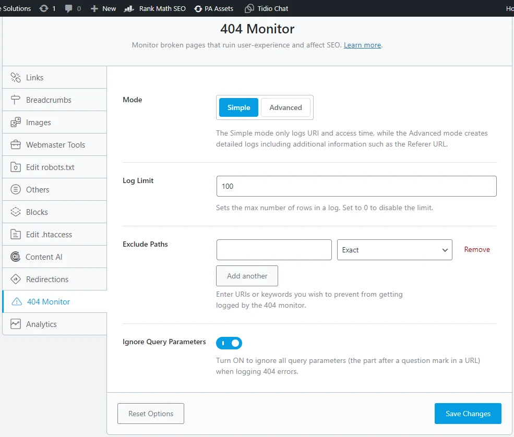Image resolution: width=514 pixels, height=437 pixels.
Task: Select Advanced mode
Action: tap(285, 107)
